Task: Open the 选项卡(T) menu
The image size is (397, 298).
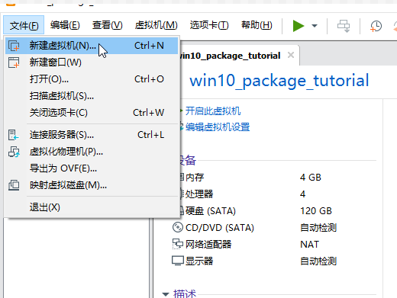Action: pyautogui.click(x=209, y=25)
